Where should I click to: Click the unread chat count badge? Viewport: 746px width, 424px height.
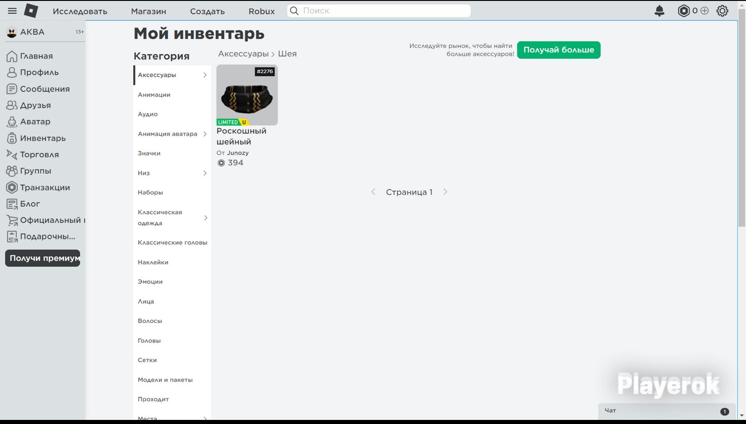(x=725, y=411)
